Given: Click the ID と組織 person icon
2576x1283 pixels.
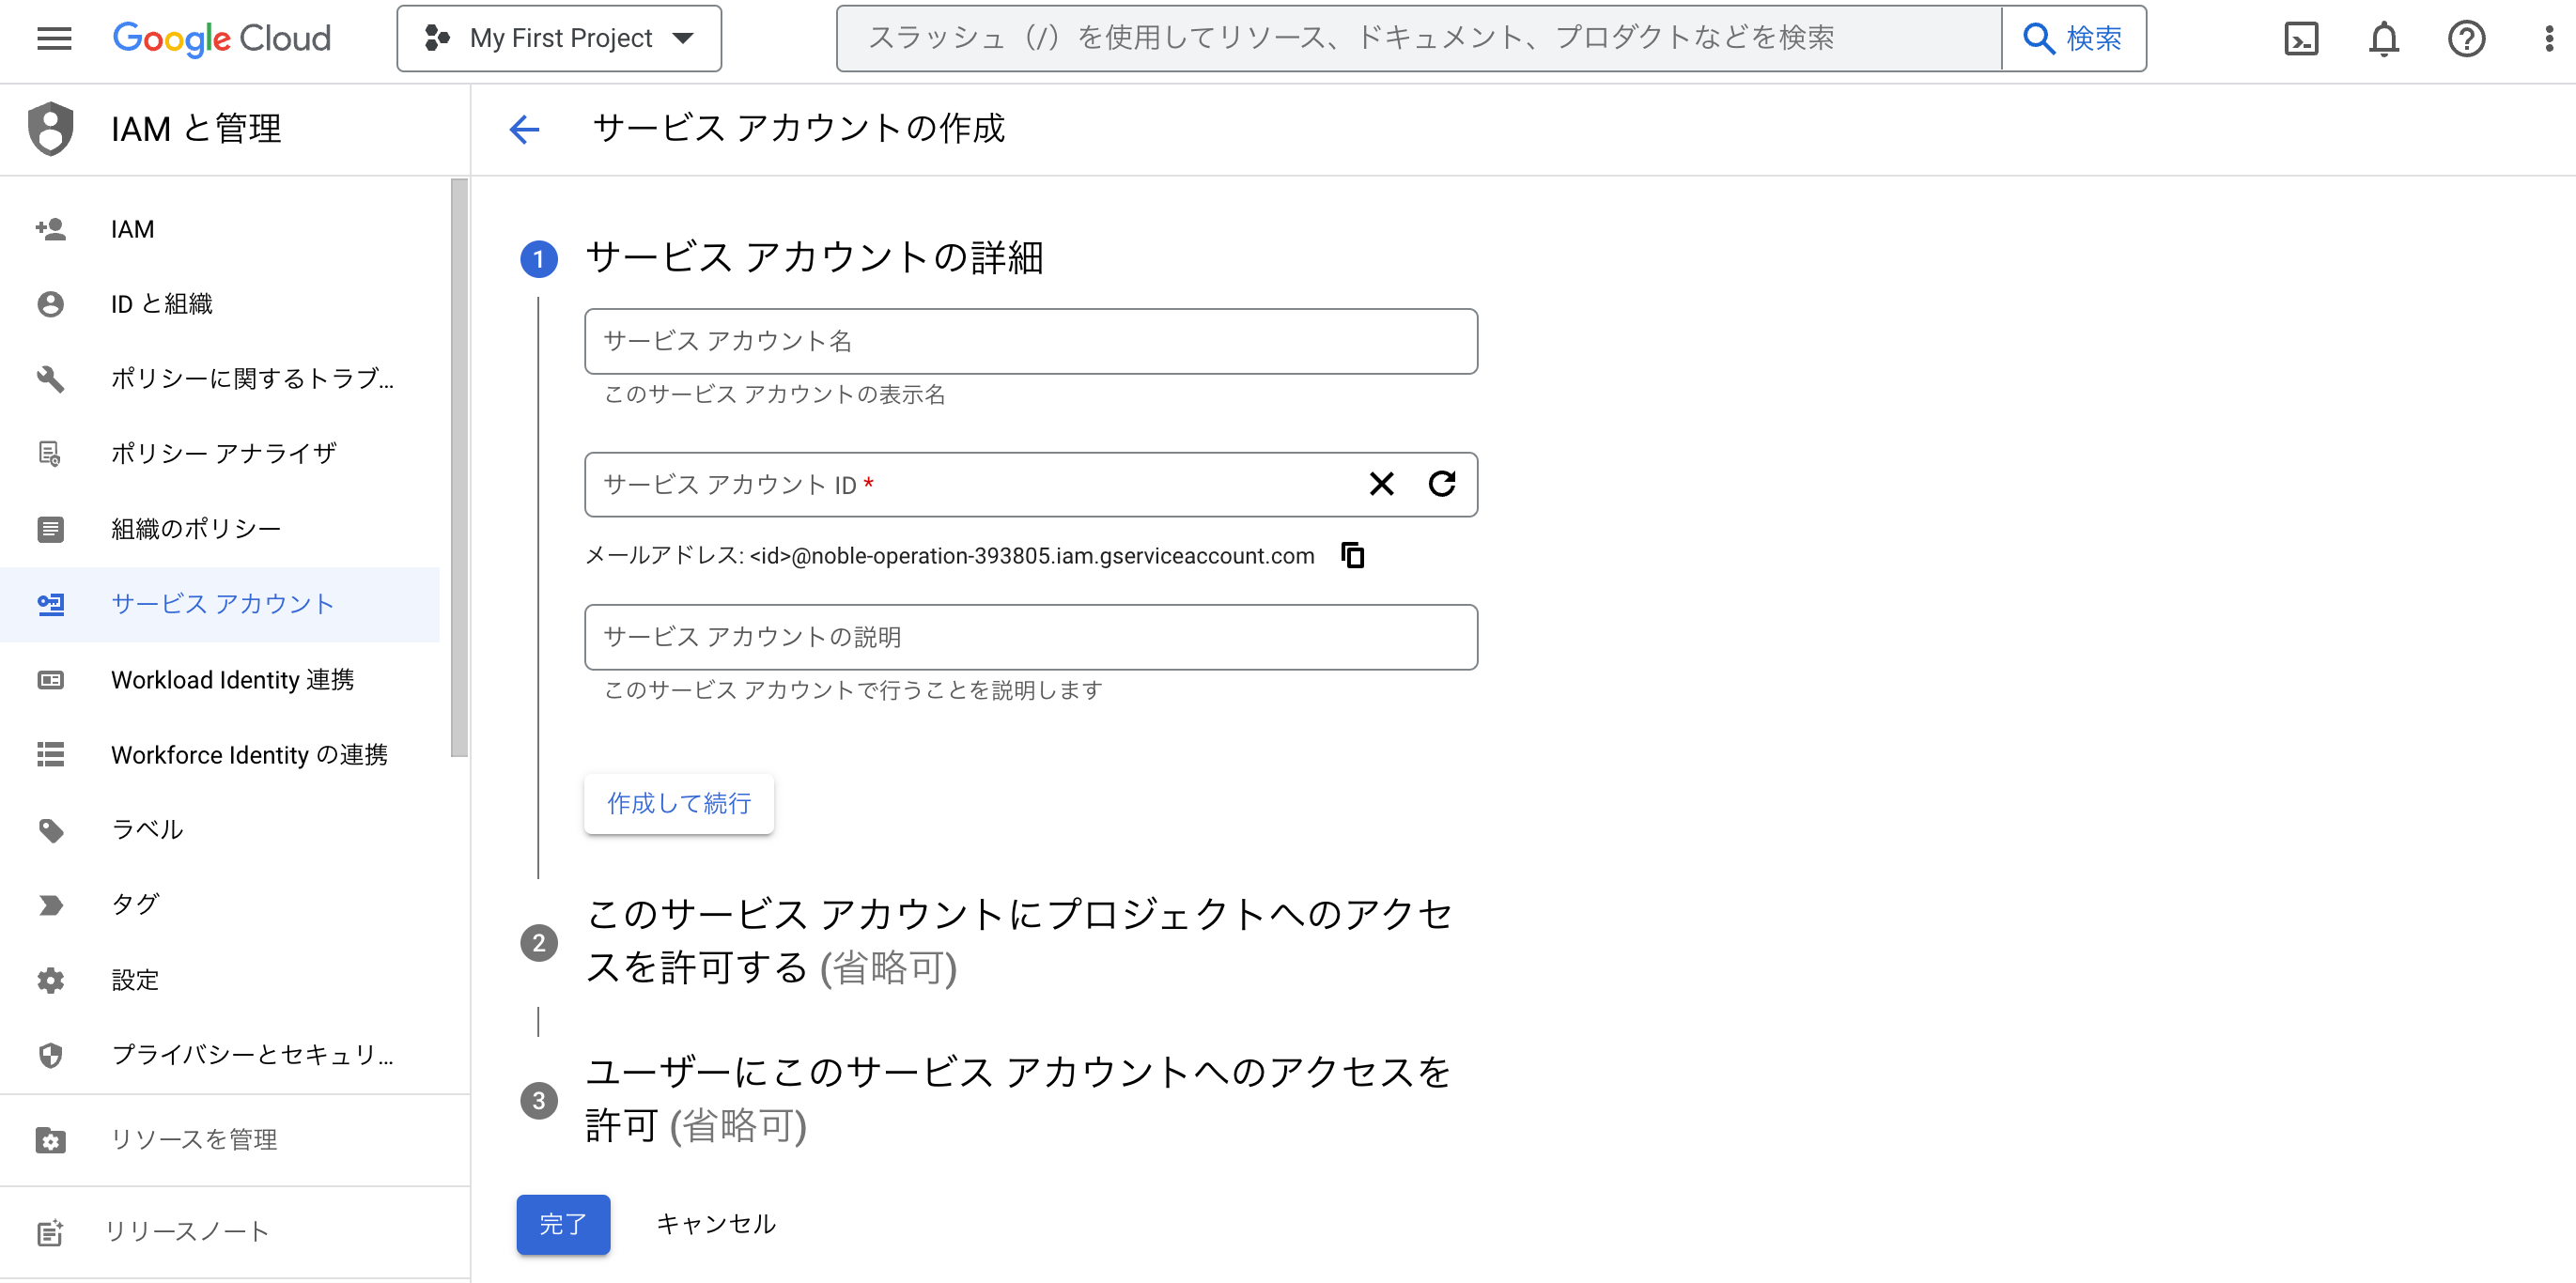Looking at the screenshot, I should coord(51,304).
